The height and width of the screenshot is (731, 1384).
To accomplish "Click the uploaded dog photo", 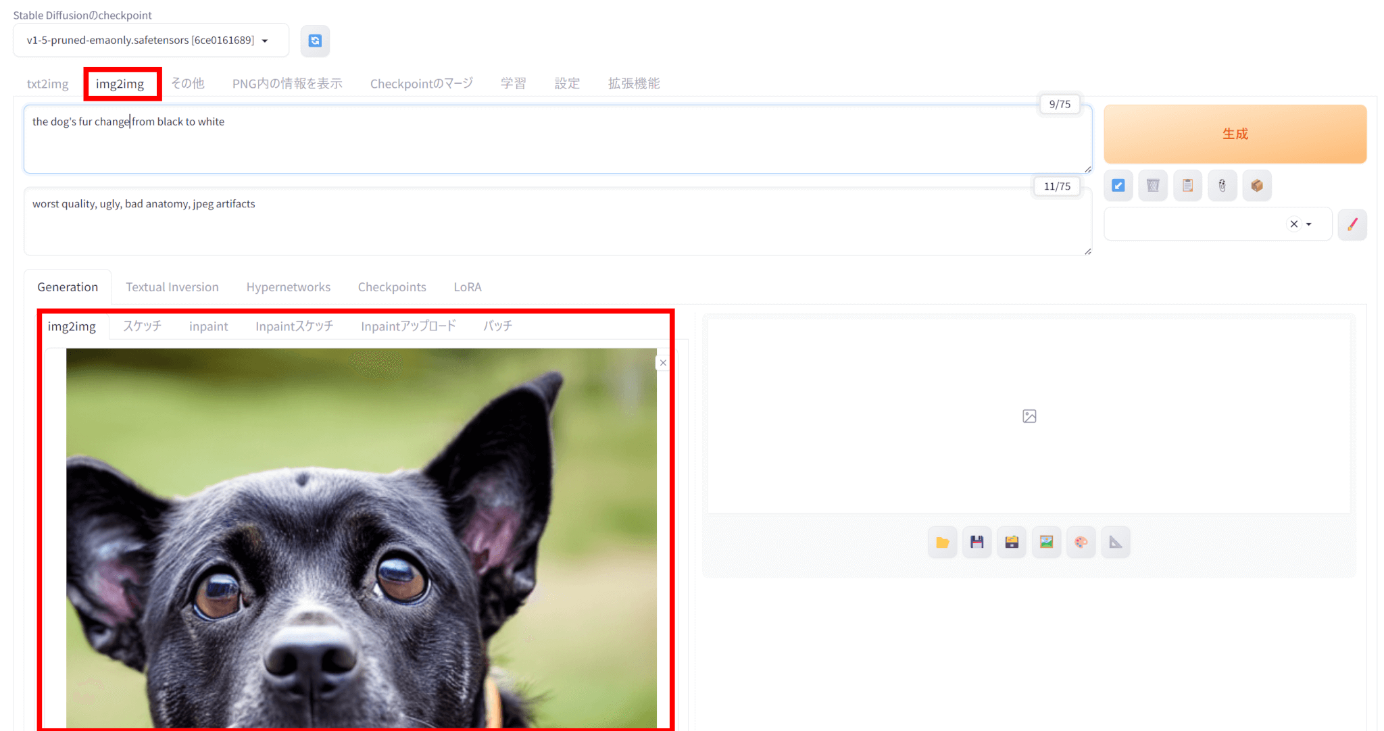I will (362, 538).
